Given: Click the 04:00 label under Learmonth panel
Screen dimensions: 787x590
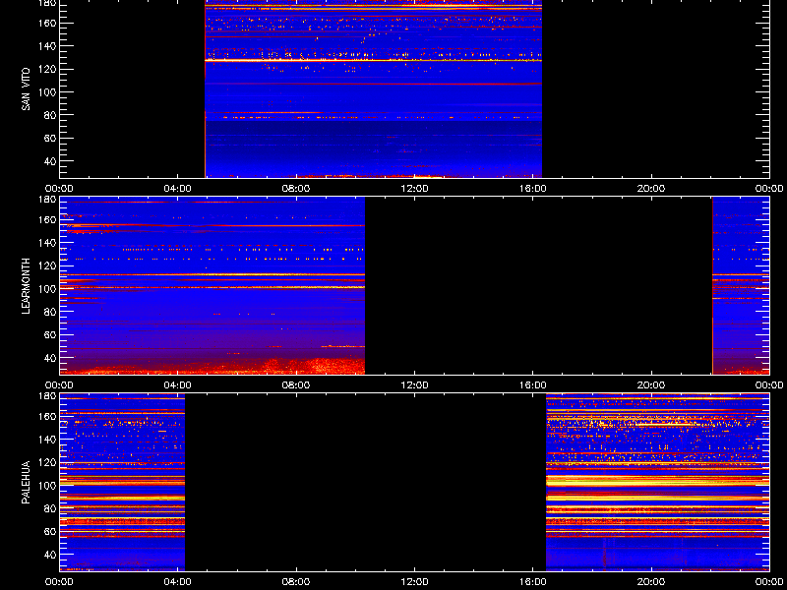Looking at the screenshot, I should click(178, 385).
